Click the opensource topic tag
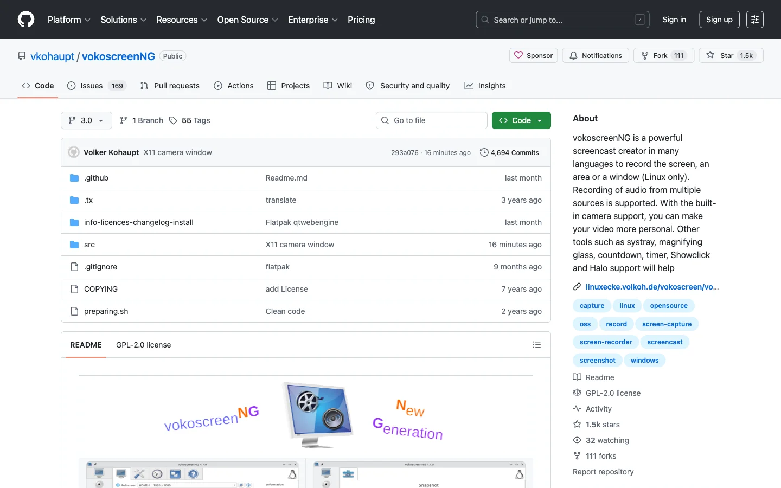 tap(669, 306)
